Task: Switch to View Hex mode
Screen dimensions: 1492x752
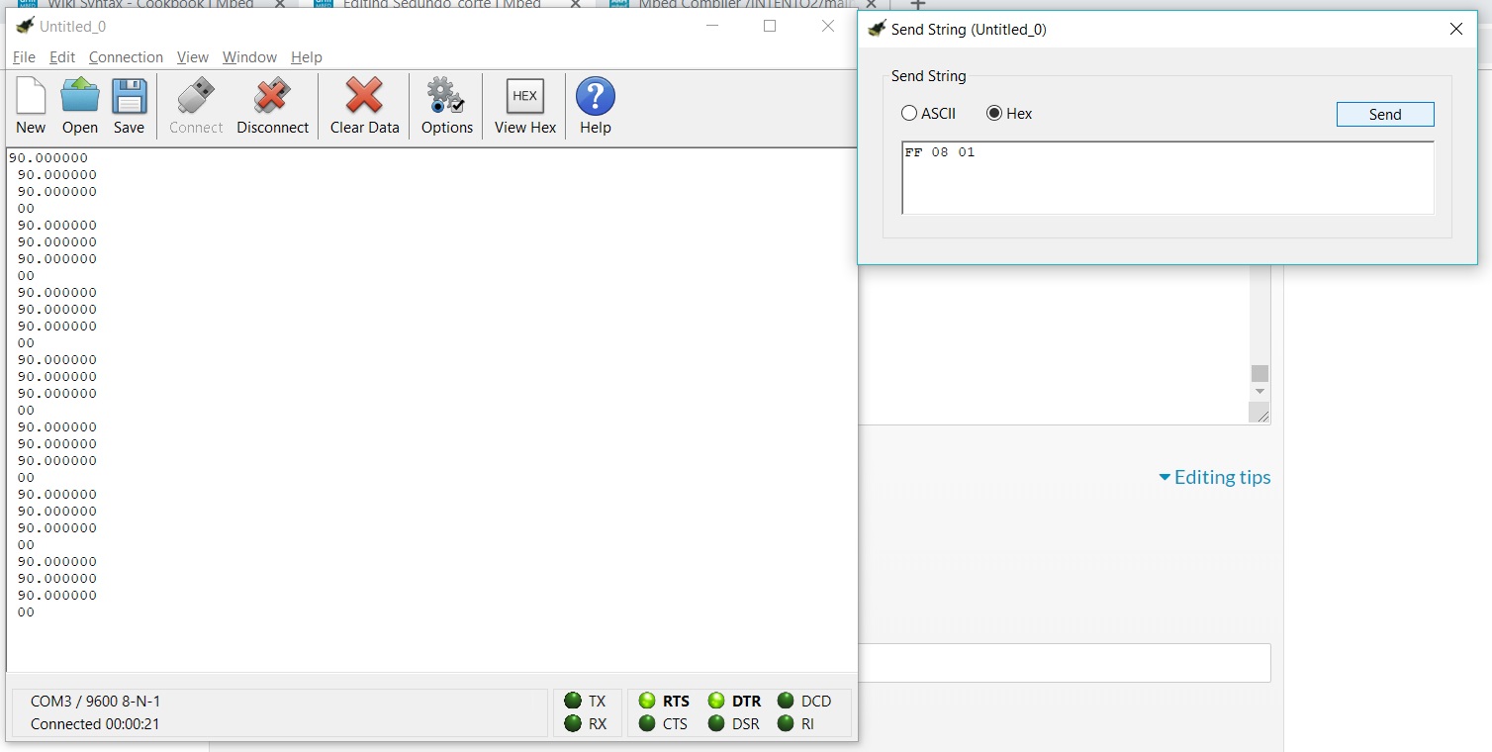Action: click(525, 106)
